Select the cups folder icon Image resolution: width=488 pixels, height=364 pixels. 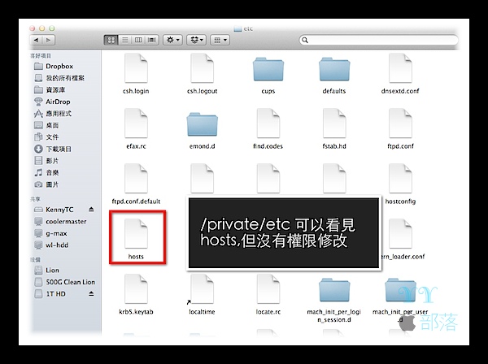[x=268, y=69]
